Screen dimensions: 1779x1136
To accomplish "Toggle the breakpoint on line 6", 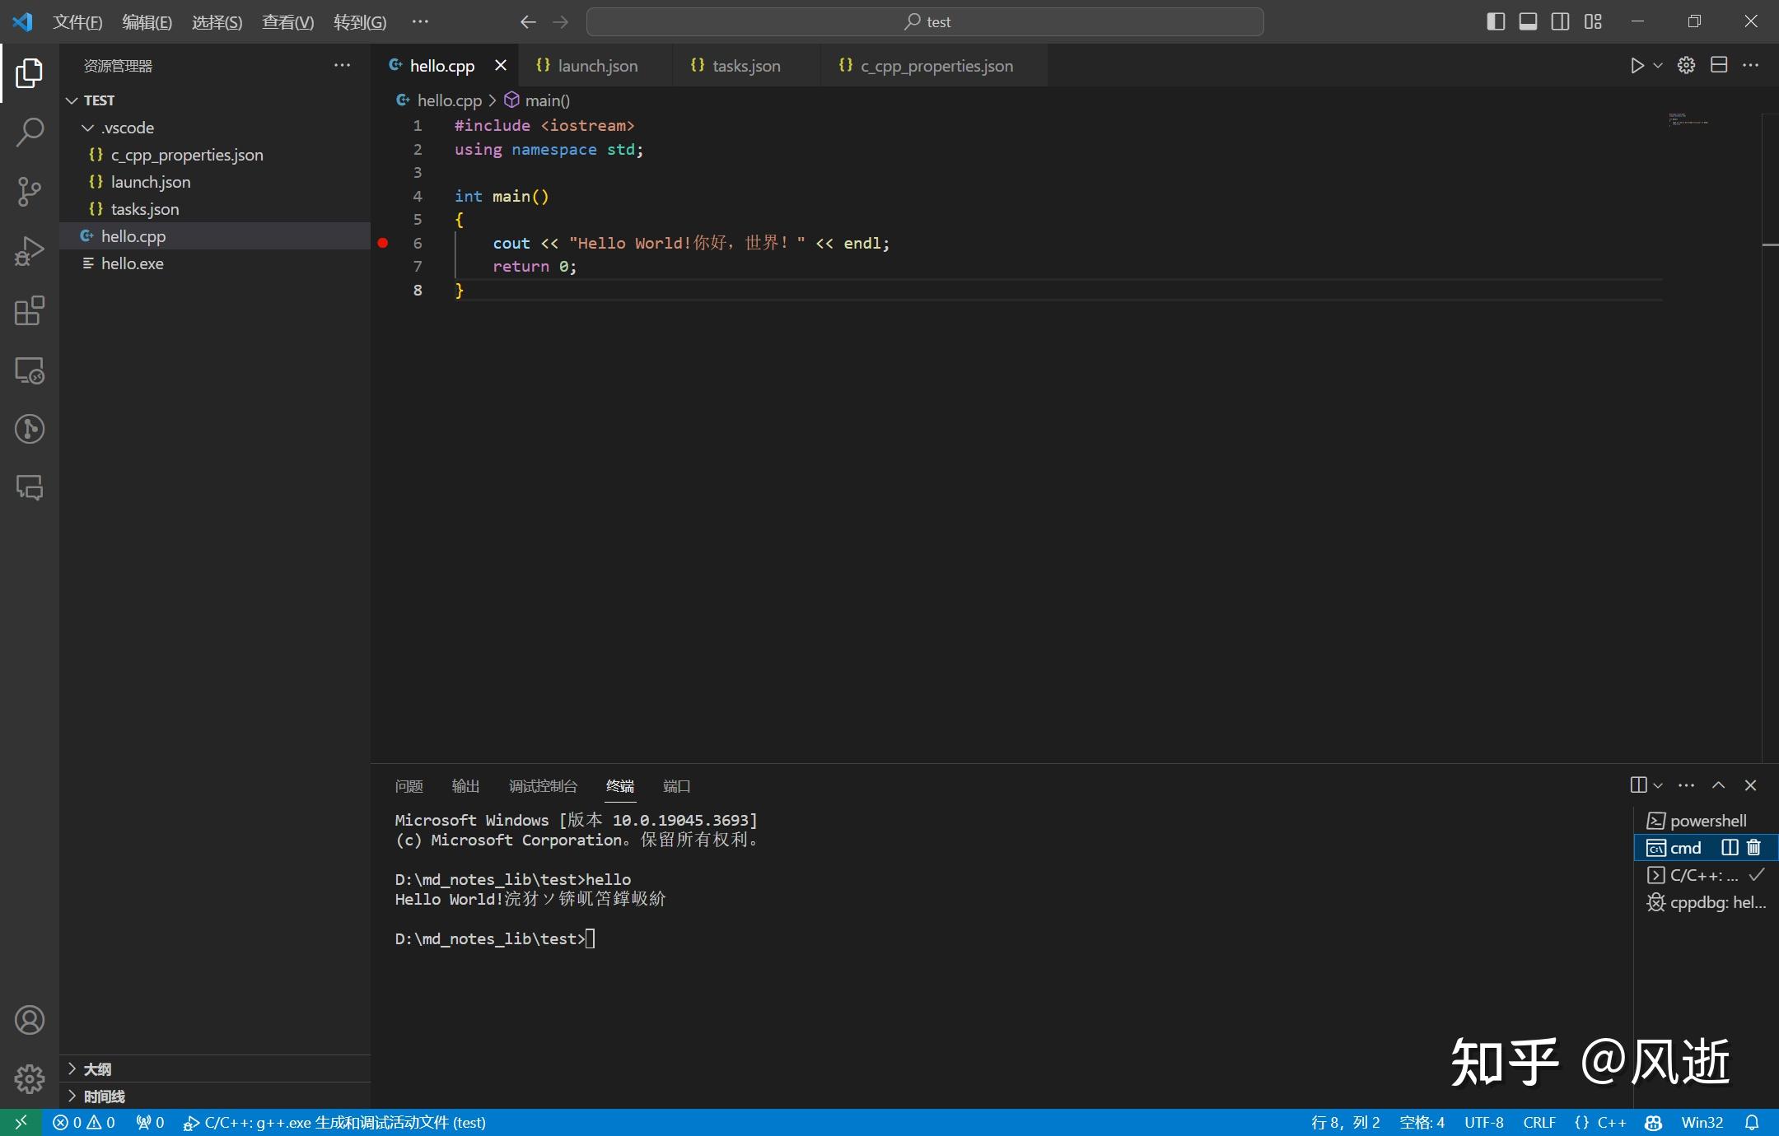I will coord(383,243).
